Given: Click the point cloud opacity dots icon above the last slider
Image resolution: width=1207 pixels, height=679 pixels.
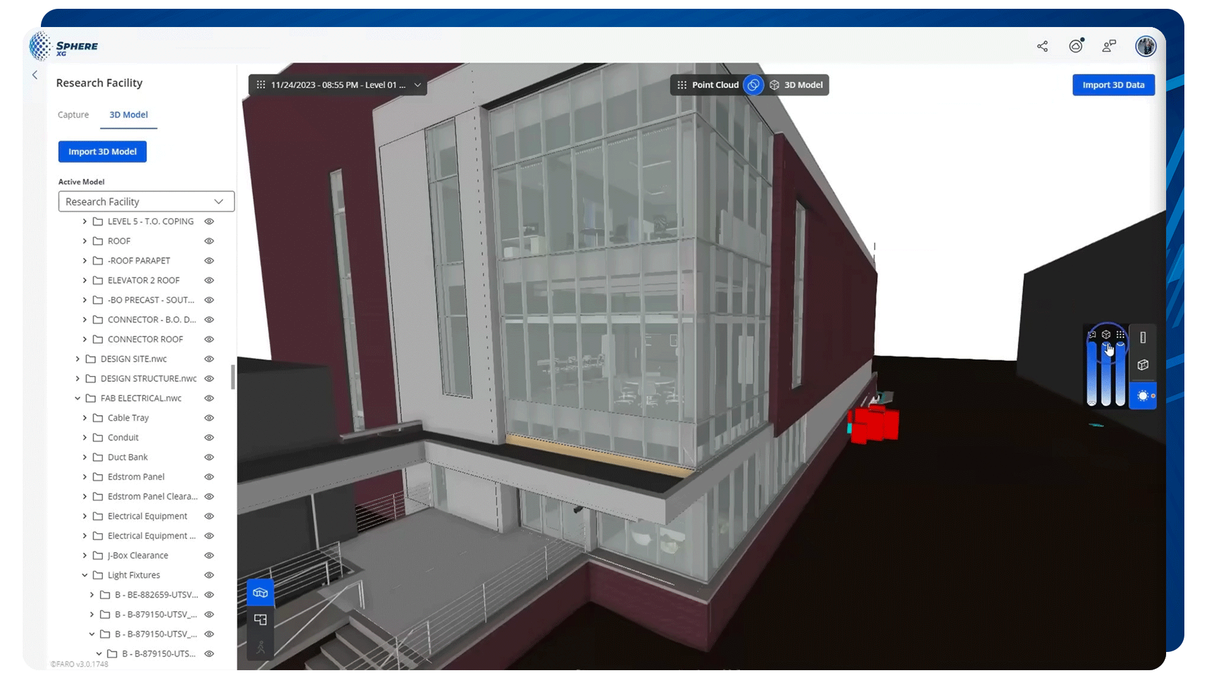Looking at the screenshot, I should [1120, 334].
